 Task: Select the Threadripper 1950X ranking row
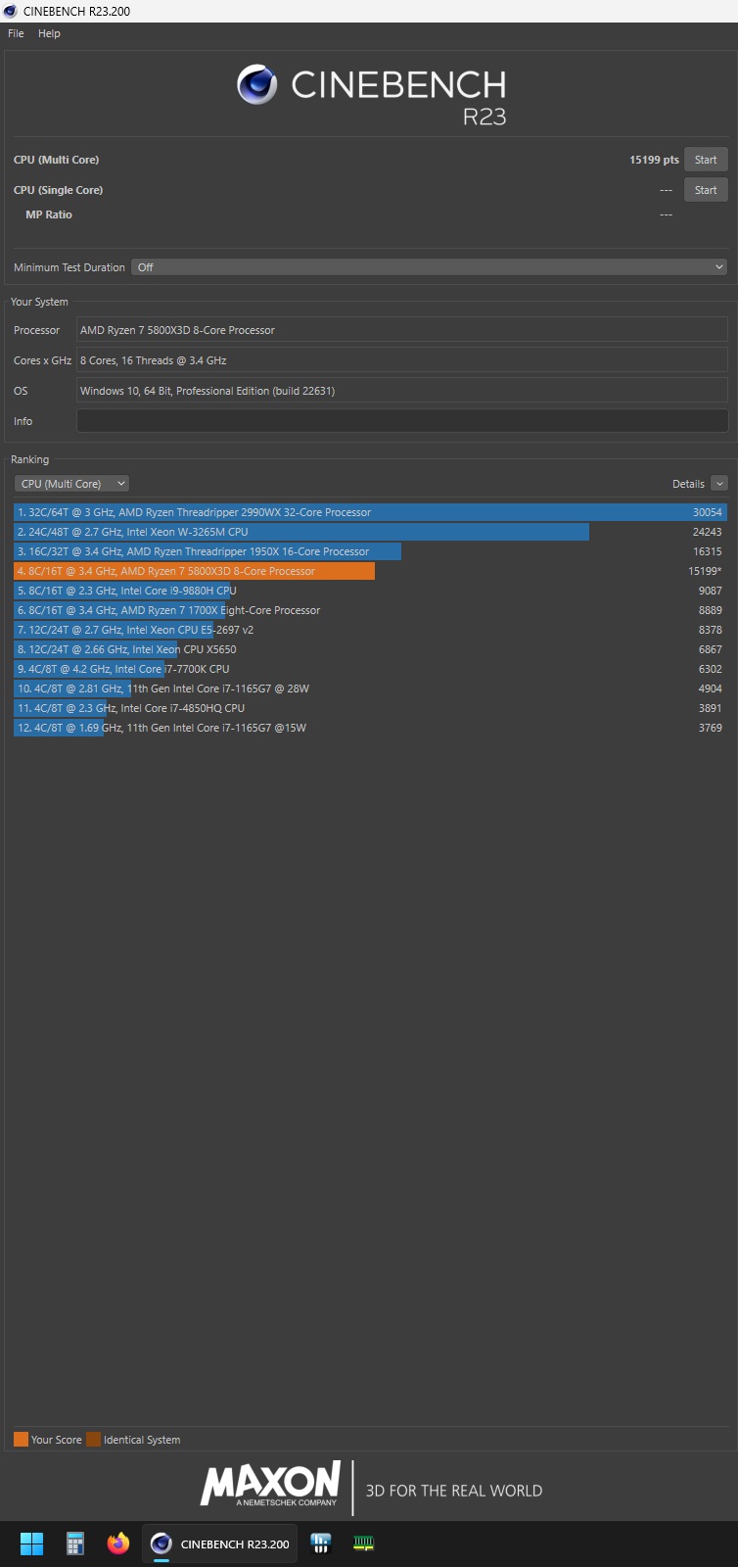tap(370, 551)
